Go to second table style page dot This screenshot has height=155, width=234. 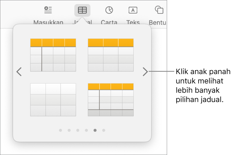[69, 130]
